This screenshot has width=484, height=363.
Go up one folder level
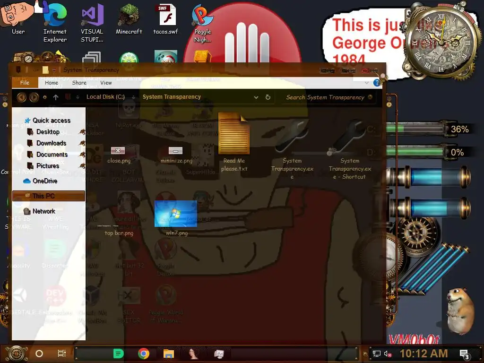coord(56,97)
